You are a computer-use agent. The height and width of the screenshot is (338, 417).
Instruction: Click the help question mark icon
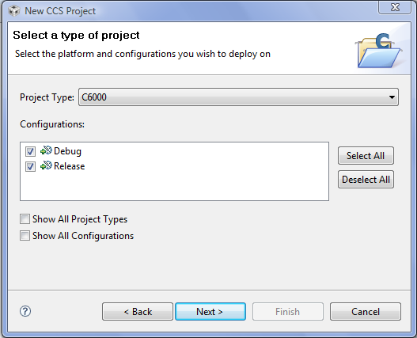(x=25, y=311)
